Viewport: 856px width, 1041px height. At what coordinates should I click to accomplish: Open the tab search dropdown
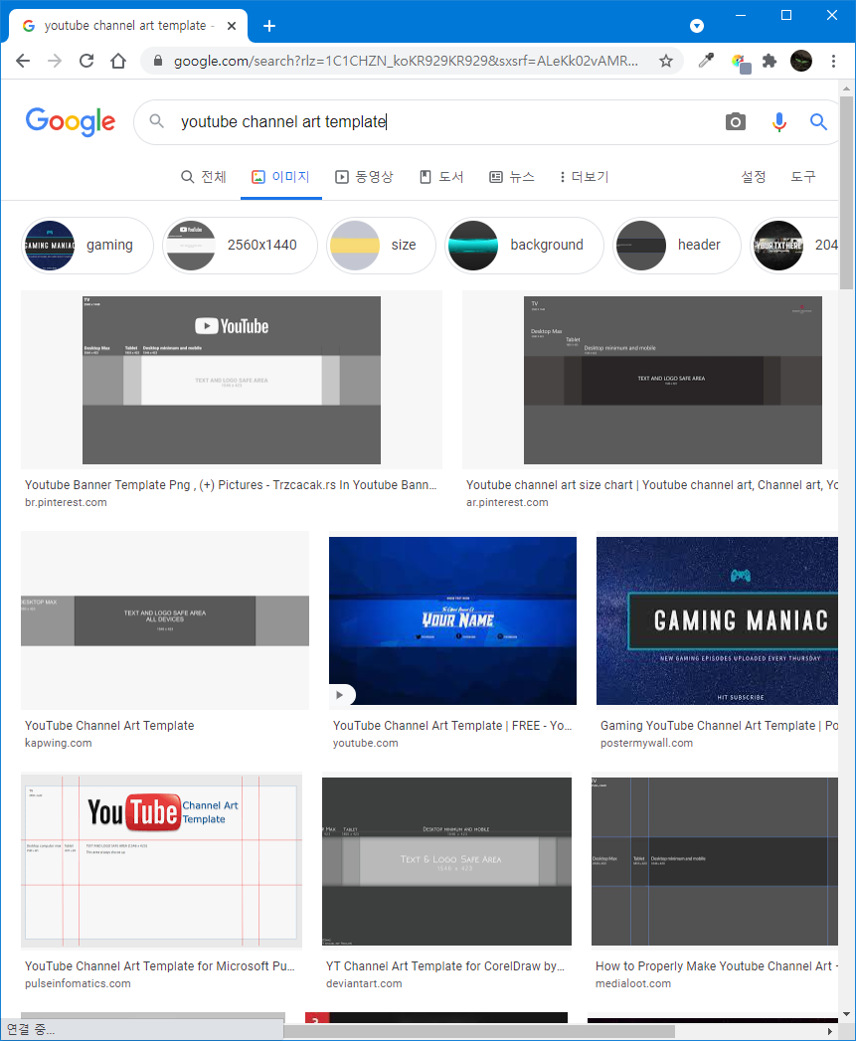pyautogui.click(x=697, y=26)
